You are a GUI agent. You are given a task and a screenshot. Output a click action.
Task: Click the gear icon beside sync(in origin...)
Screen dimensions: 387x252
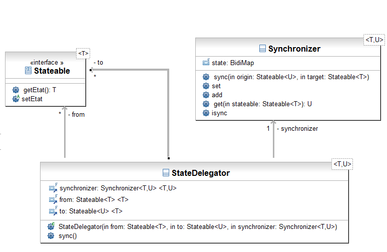pyautogui.click(x=206, y=77)
